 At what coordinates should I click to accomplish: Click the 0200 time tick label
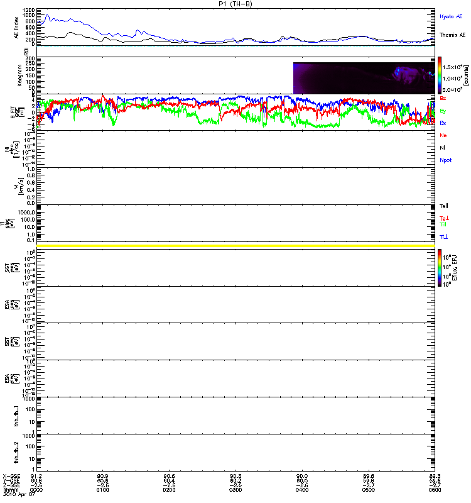[x=169, y=490]
